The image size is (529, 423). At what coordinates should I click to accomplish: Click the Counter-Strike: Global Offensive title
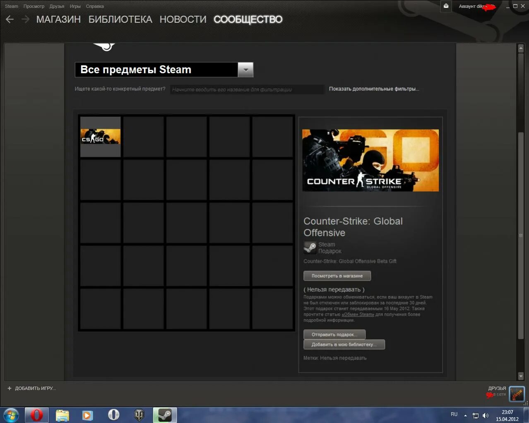(x=353, y=227)
